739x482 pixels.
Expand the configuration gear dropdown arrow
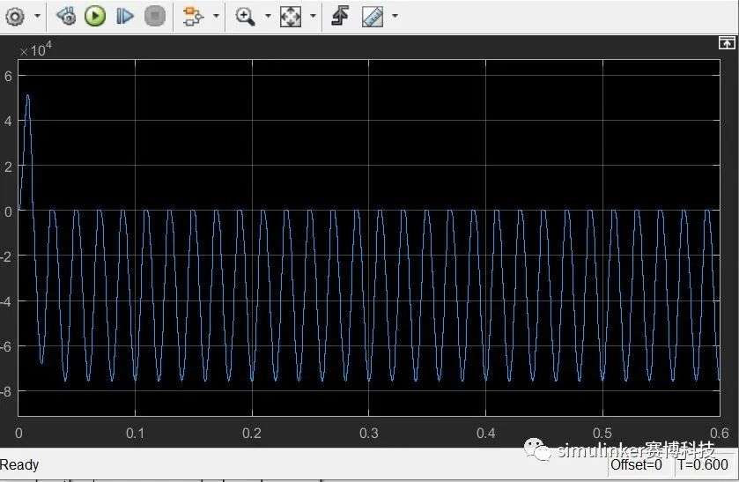pos(37,16)
